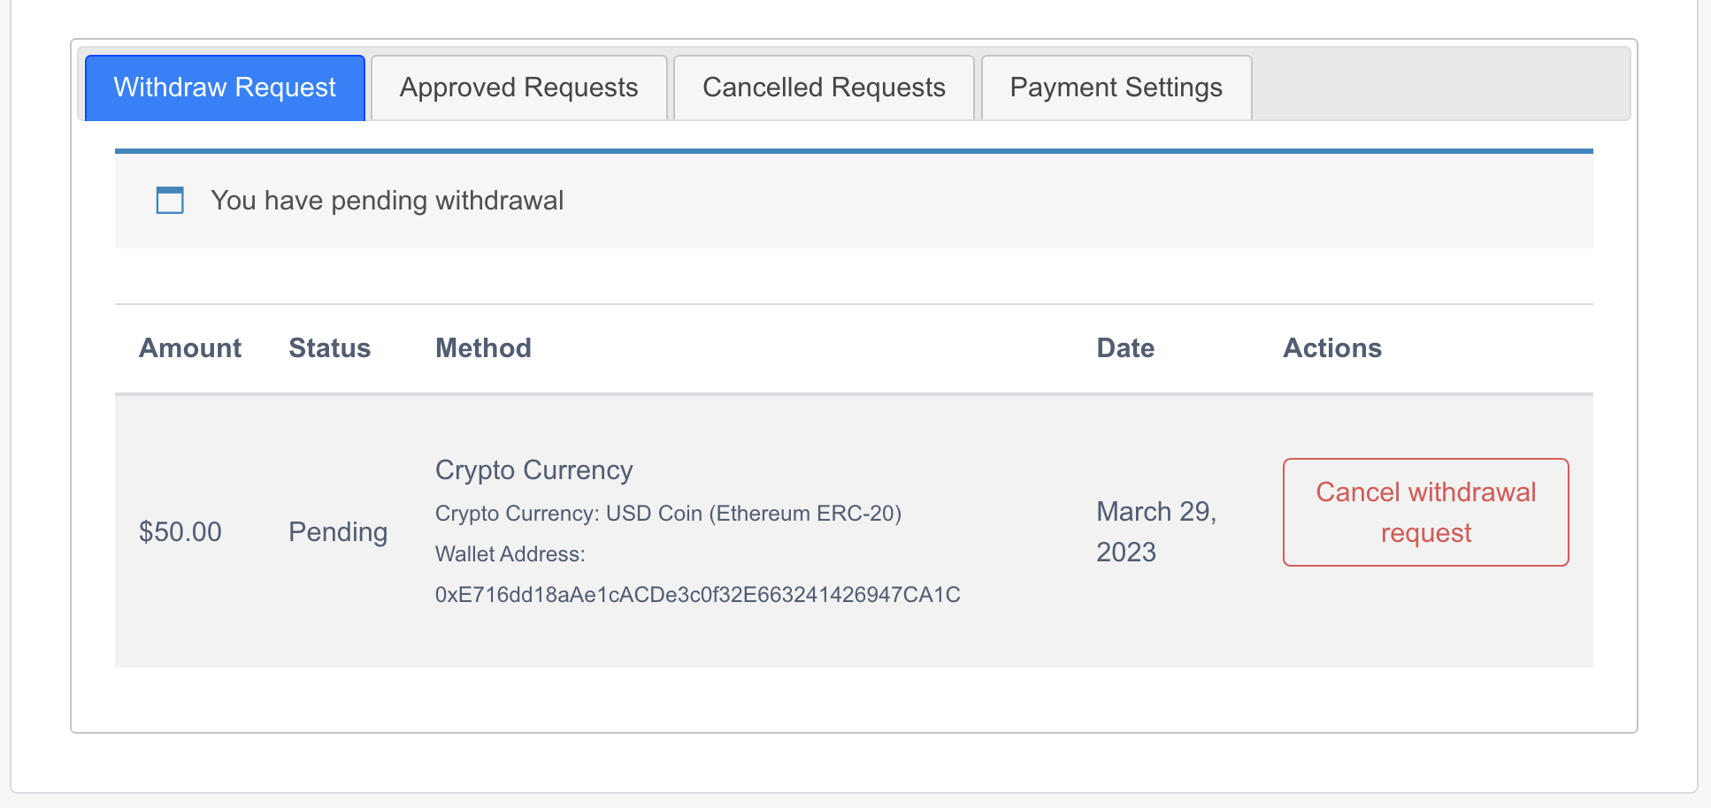Click the Actions column header
The width and height of the screenshot is (1711, 808).
pyautogui.click(x=1331, y=348)
